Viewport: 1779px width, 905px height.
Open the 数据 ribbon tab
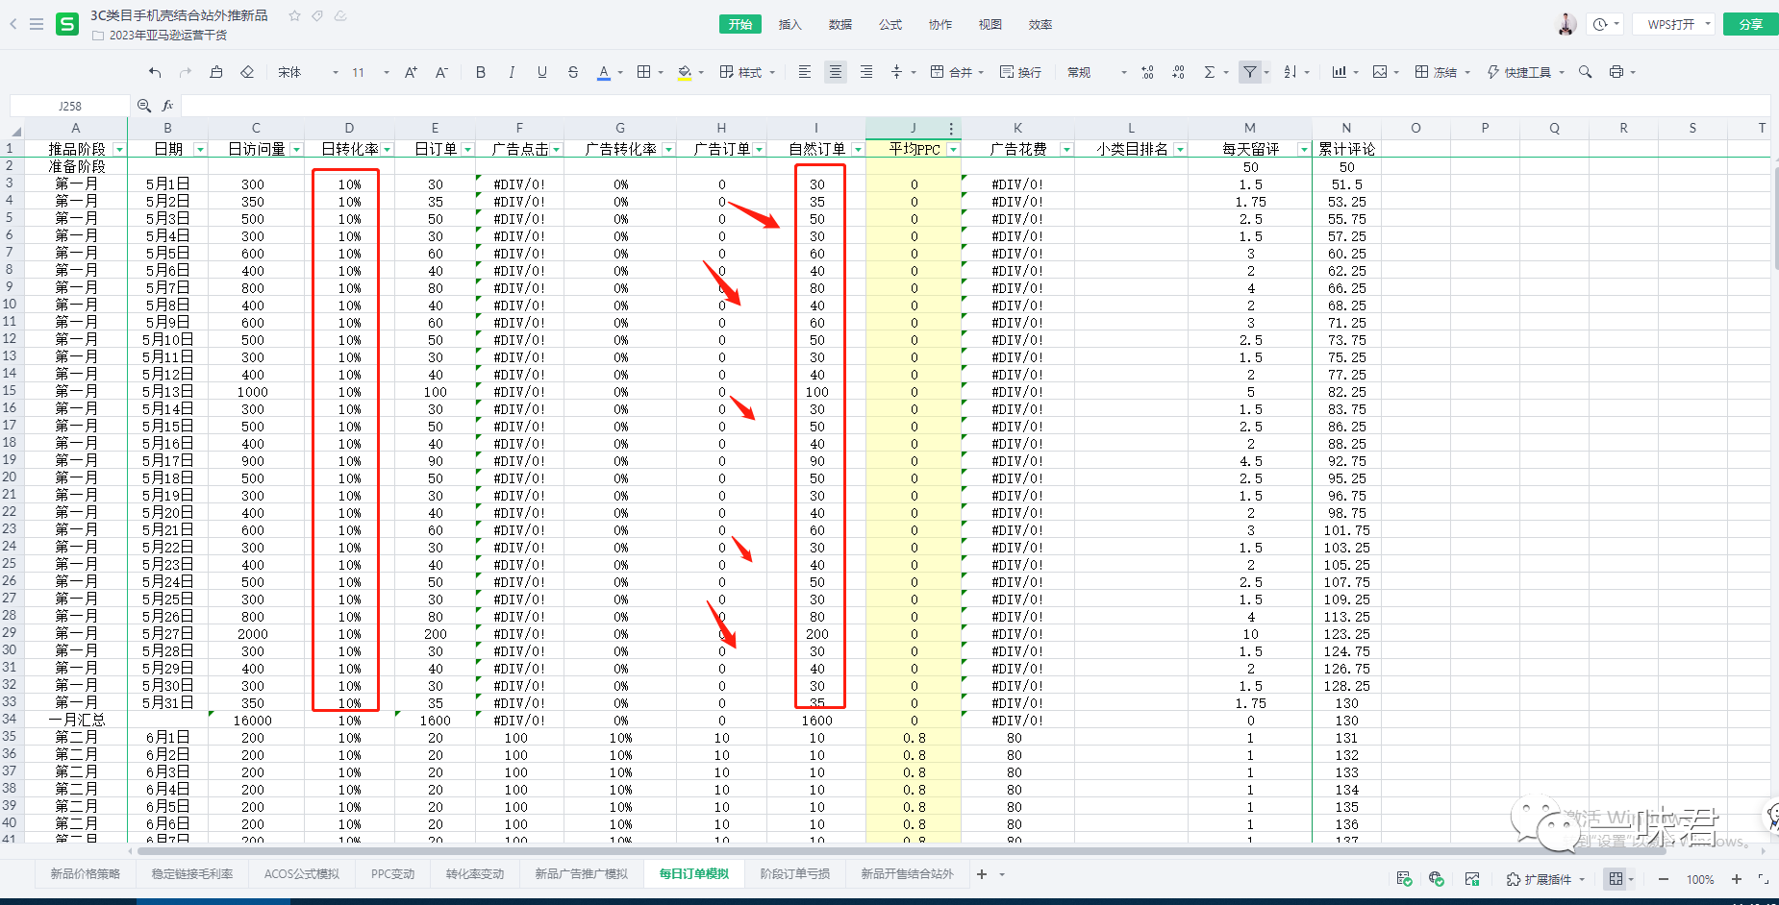coord(840,24)
